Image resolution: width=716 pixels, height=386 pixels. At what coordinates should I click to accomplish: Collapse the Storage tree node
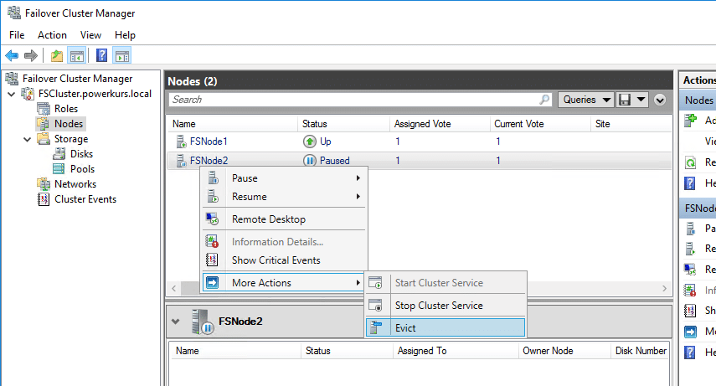[28, 139]
